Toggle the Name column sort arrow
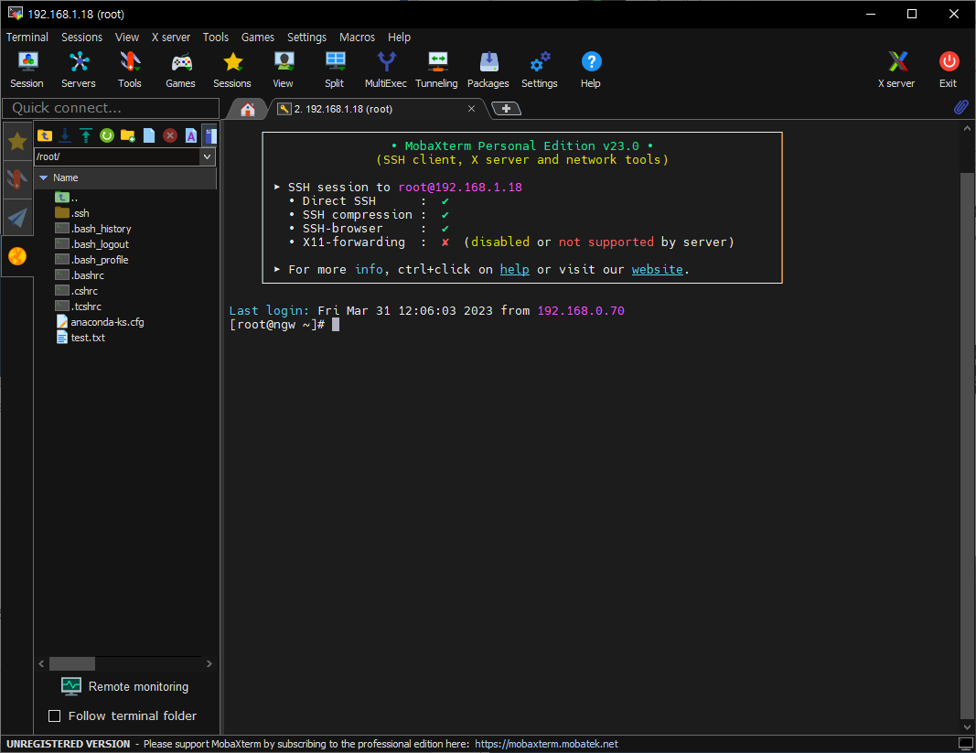Screen dimensions: 976x753 (44, 177)
